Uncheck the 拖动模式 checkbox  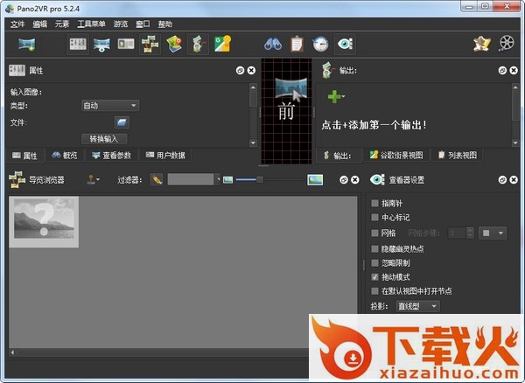point(374,277)
